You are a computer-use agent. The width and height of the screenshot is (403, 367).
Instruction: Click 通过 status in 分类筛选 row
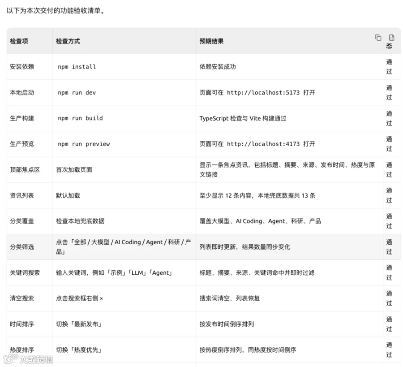389,247
